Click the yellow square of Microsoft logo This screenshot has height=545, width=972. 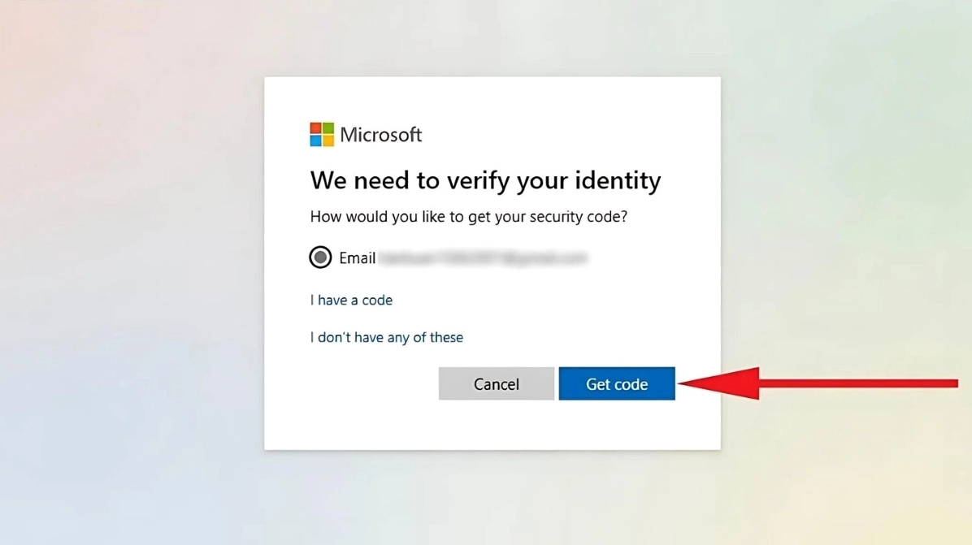pyautogui.click(x=328, y=141)
